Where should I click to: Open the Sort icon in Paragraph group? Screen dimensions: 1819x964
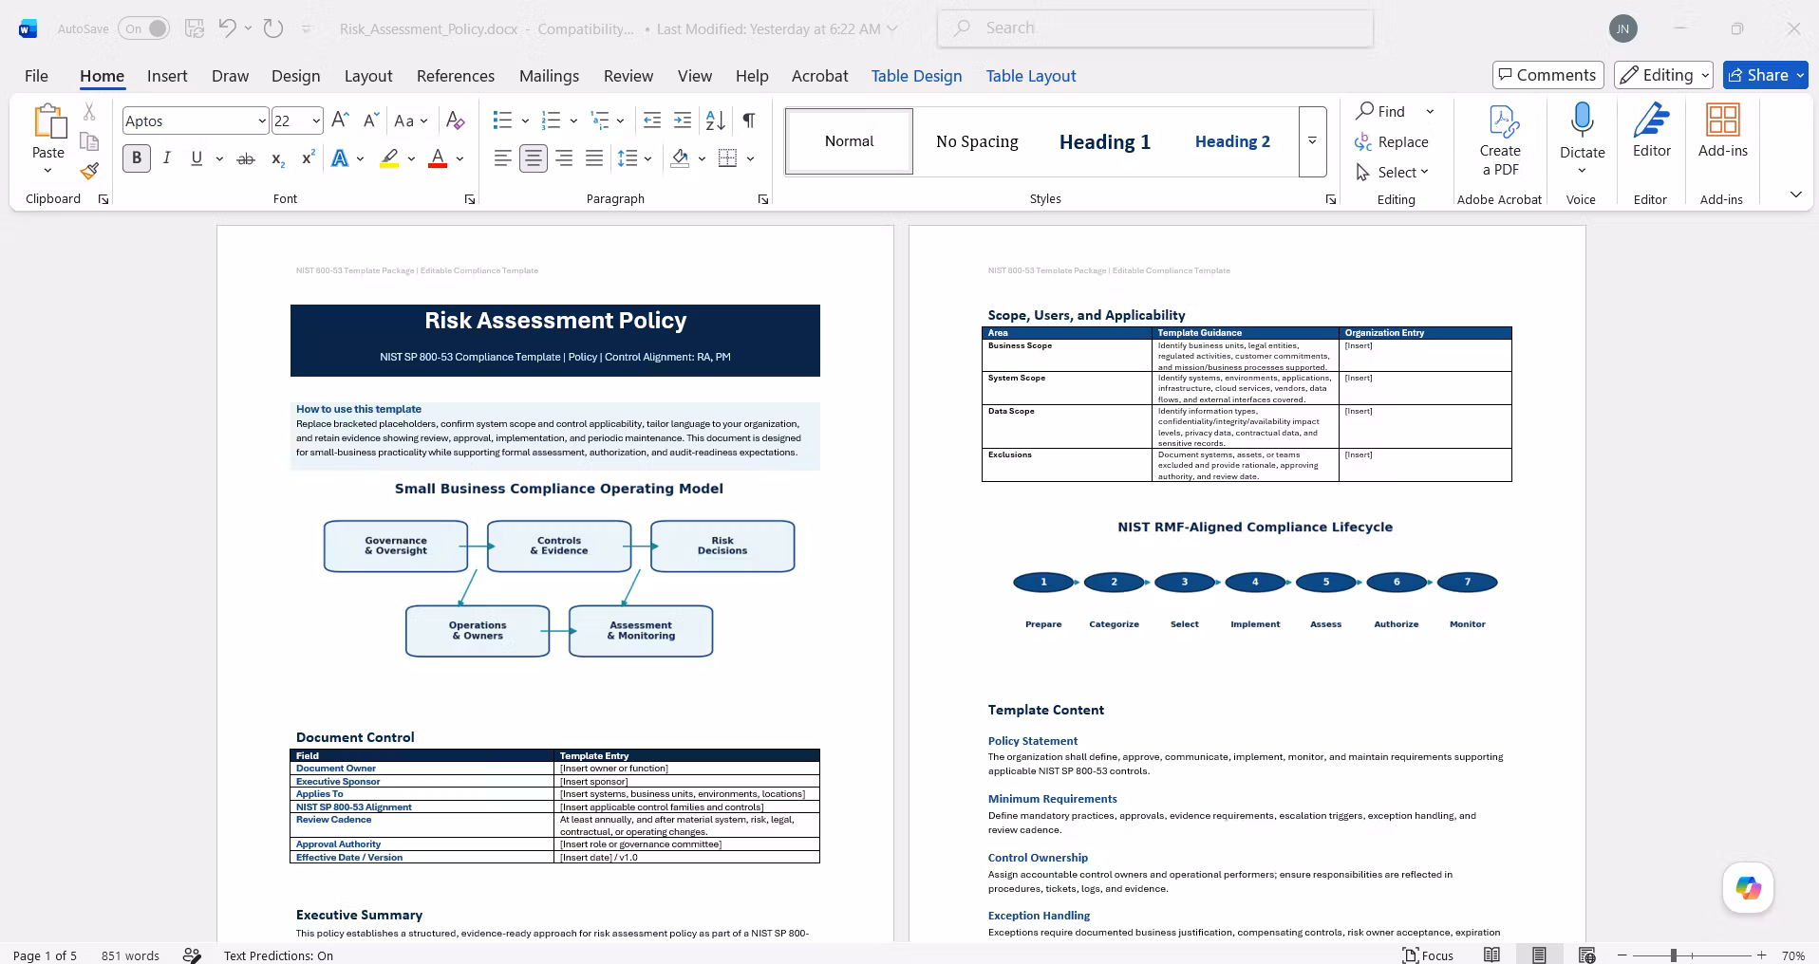(x=716, y=120)
